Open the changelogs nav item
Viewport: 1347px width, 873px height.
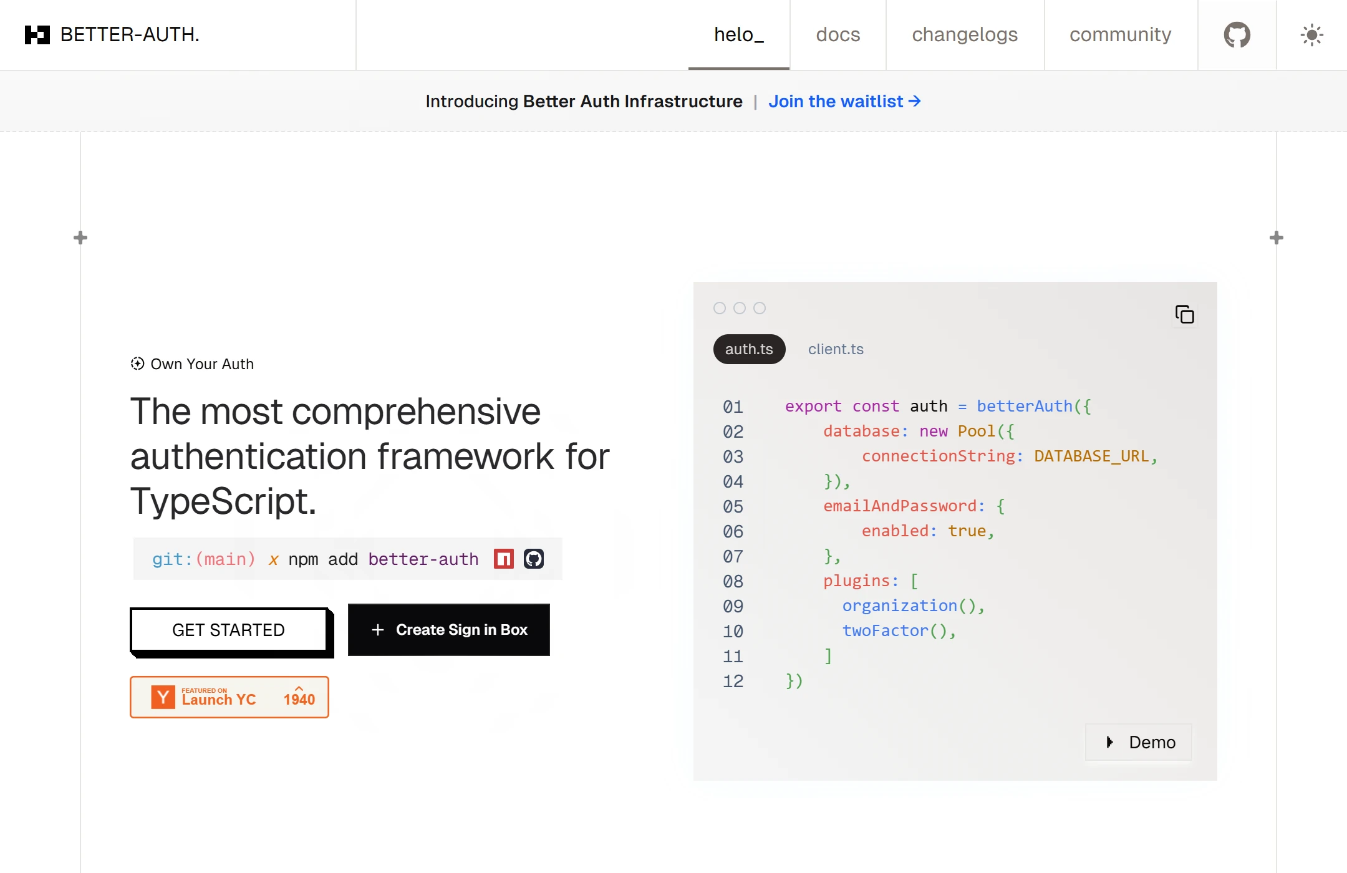(x=965, y=35)
